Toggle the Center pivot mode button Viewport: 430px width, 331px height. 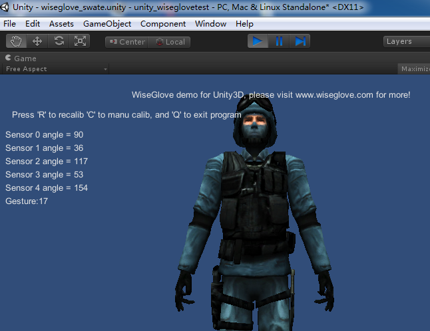click(126, 42)
